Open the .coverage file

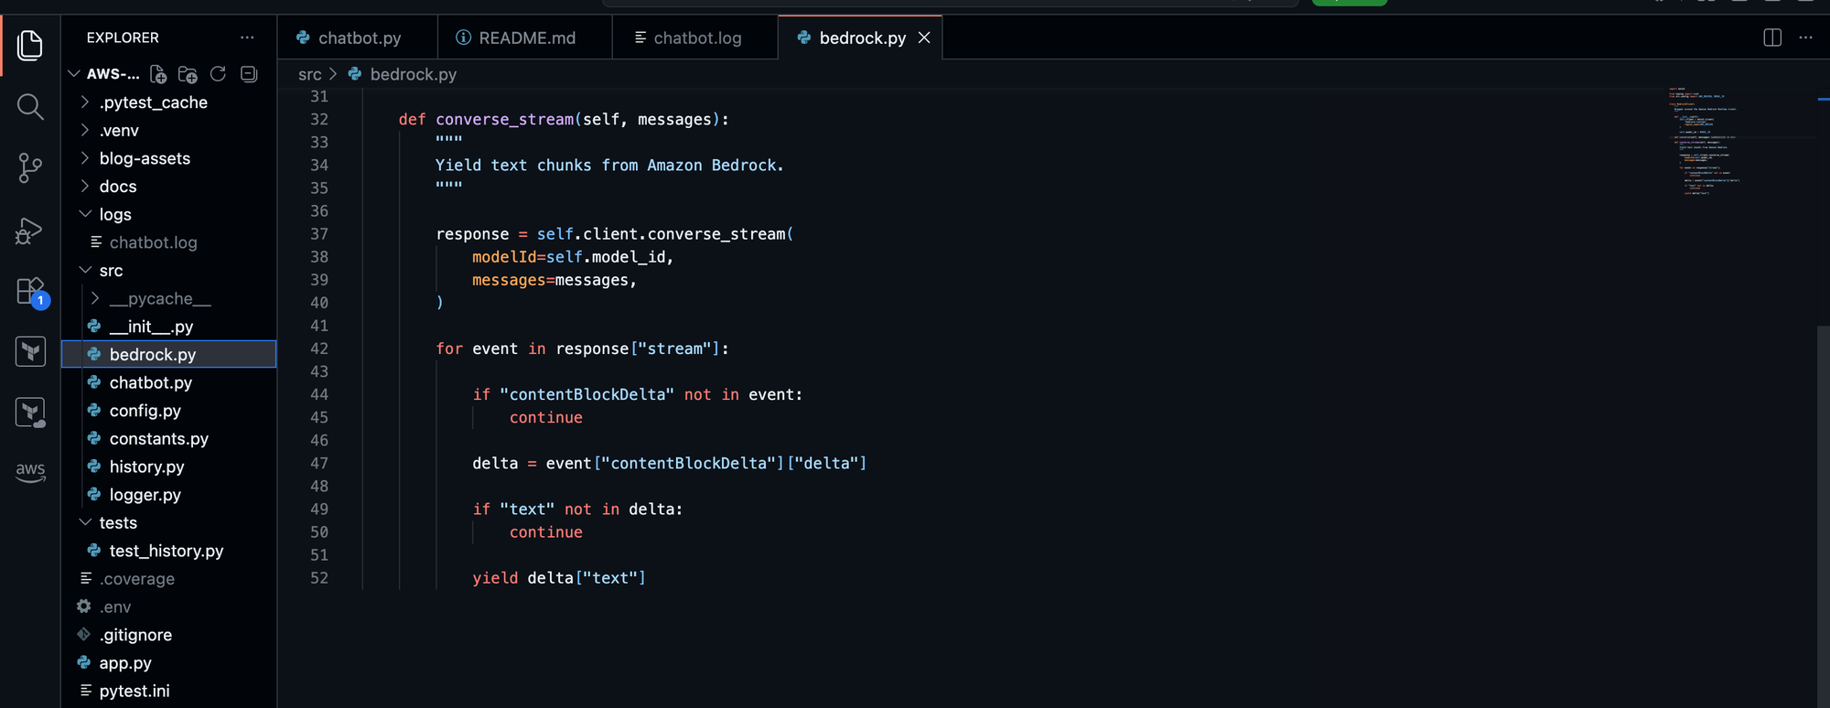tap(169, 579)
